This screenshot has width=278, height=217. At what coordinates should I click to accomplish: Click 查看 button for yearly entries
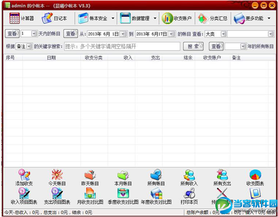[216, 47]
